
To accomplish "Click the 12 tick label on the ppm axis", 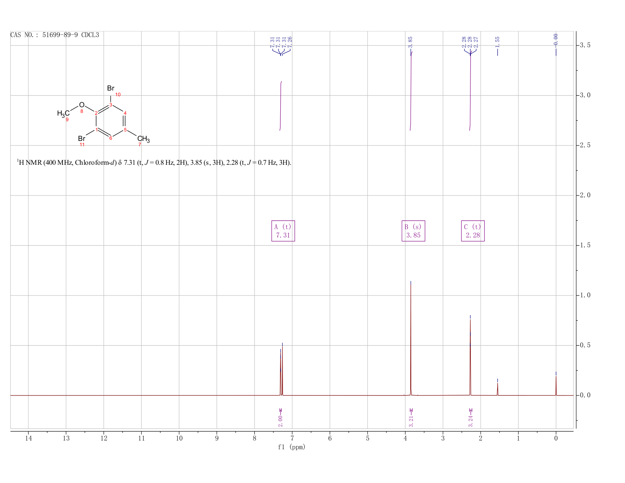I will (x=104, y=438).
